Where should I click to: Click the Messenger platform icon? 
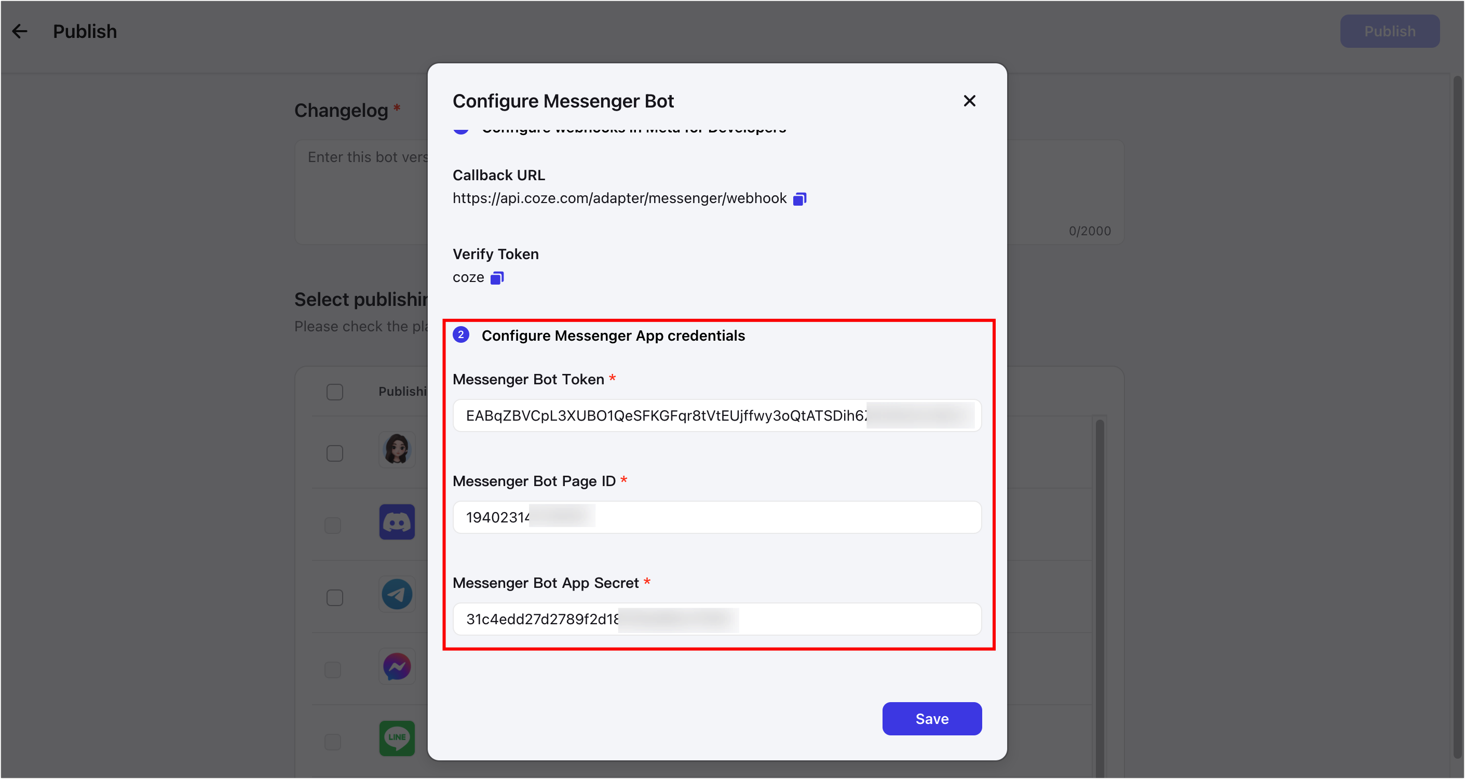pyautogui.click(x=397, y=666)
